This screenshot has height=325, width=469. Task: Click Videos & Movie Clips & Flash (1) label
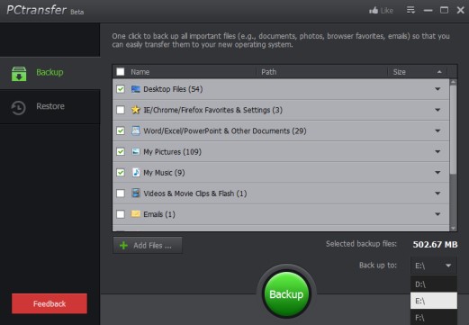coord(195,194)
